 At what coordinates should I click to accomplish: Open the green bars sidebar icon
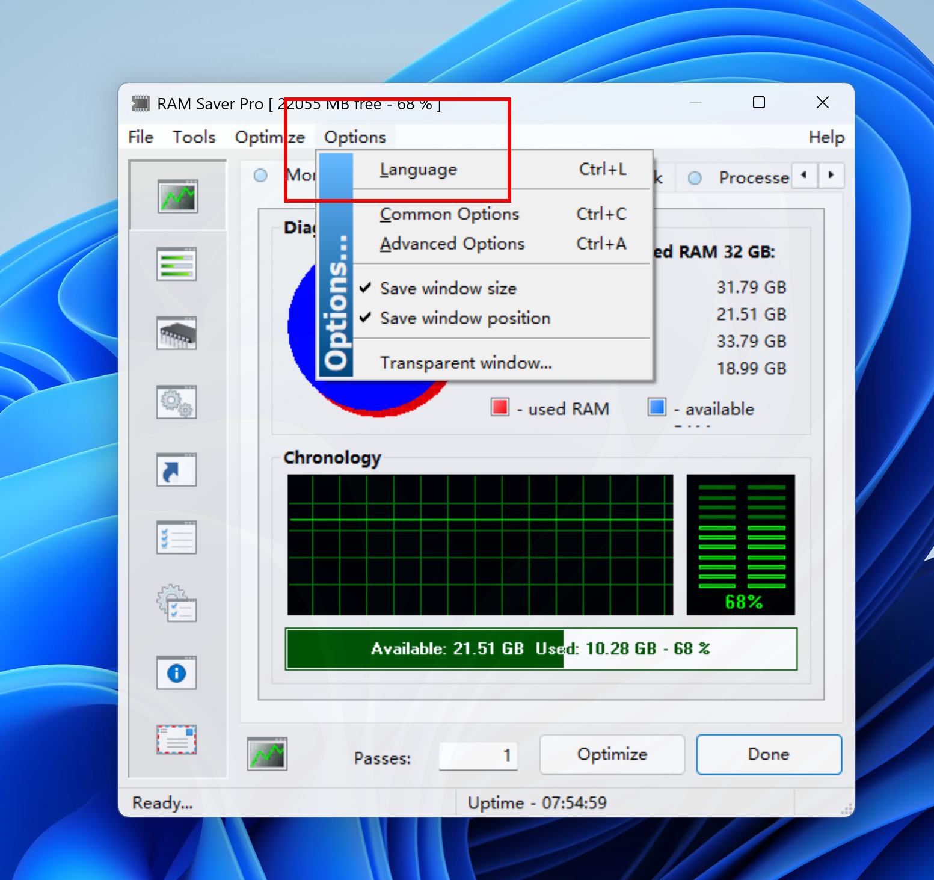(x=176, y=264)
